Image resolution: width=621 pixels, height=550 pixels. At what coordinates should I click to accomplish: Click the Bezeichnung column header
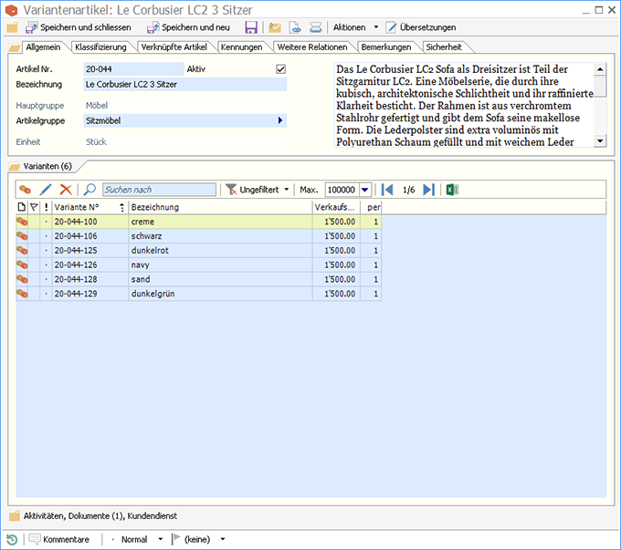pyautogui.click(x=220, y=207)
